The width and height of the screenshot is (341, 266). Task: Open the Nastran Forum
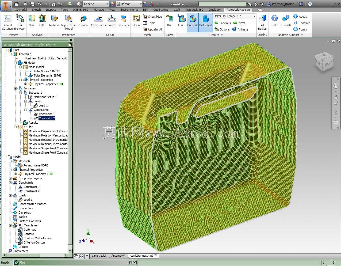[300, 29]
